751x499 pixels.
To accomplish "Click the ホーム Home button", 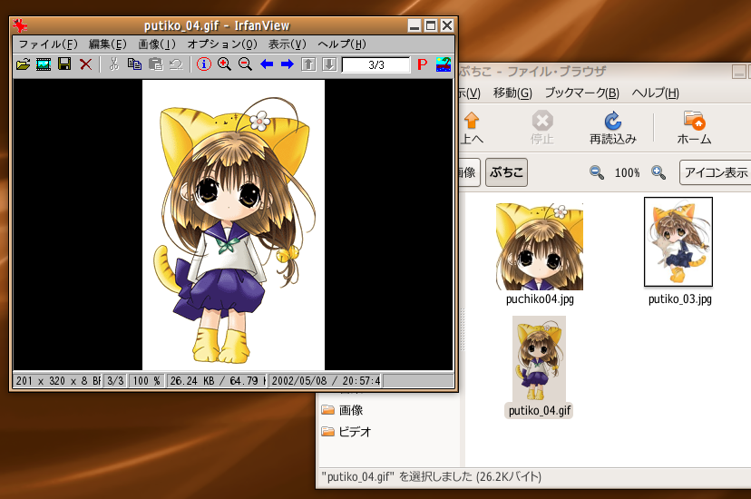I will pos(694,128).
